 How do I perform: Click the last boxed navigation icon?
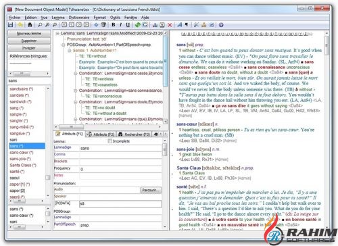(87, 25)
